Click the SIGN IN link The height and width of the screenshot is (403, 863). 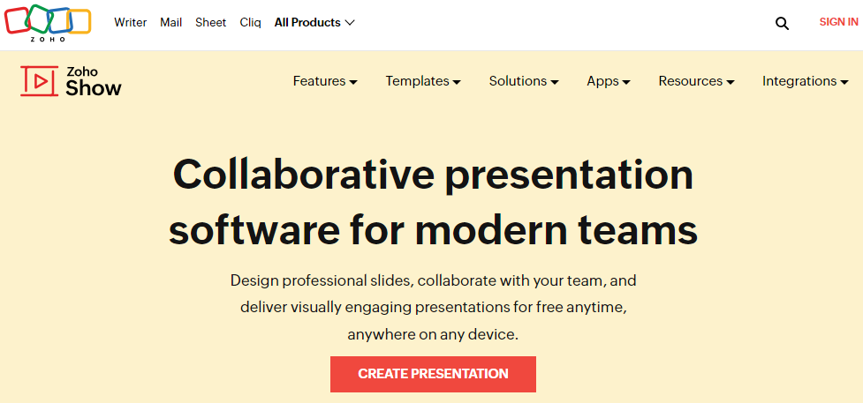point(837,22)
